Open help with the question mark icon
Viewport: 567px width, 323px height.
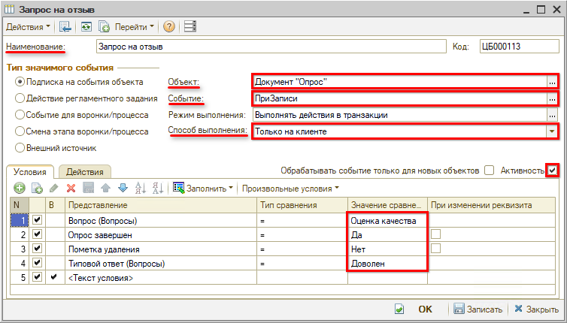(169, 27)
